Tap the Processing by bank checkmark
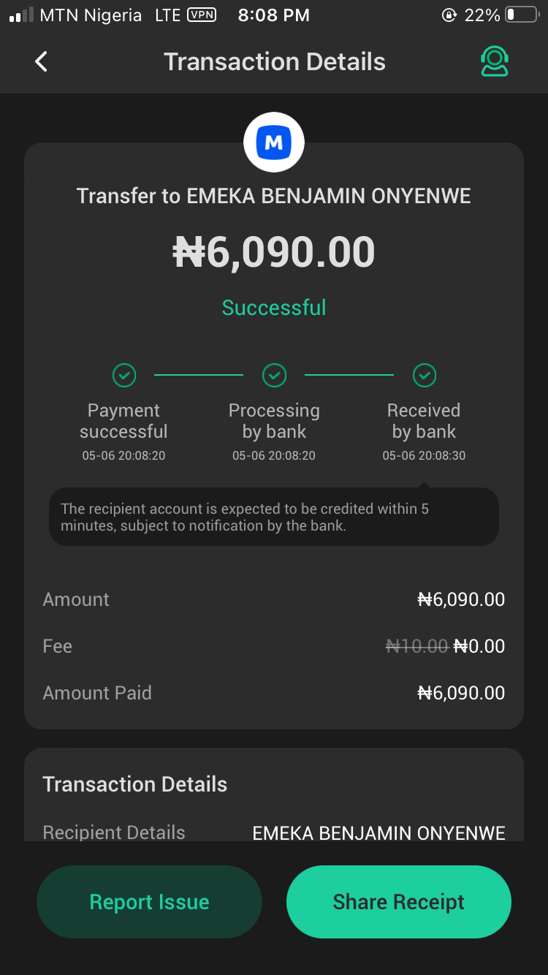 [274, 376]
